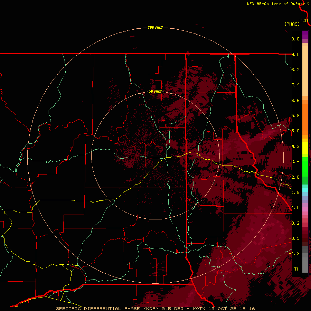Click the 6.6 scale value
The height and width of the screenshot is (311, 311).
(x=295, y=100)
